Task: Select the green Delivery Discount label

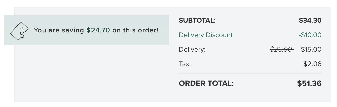Action: [x=206, y=35]
